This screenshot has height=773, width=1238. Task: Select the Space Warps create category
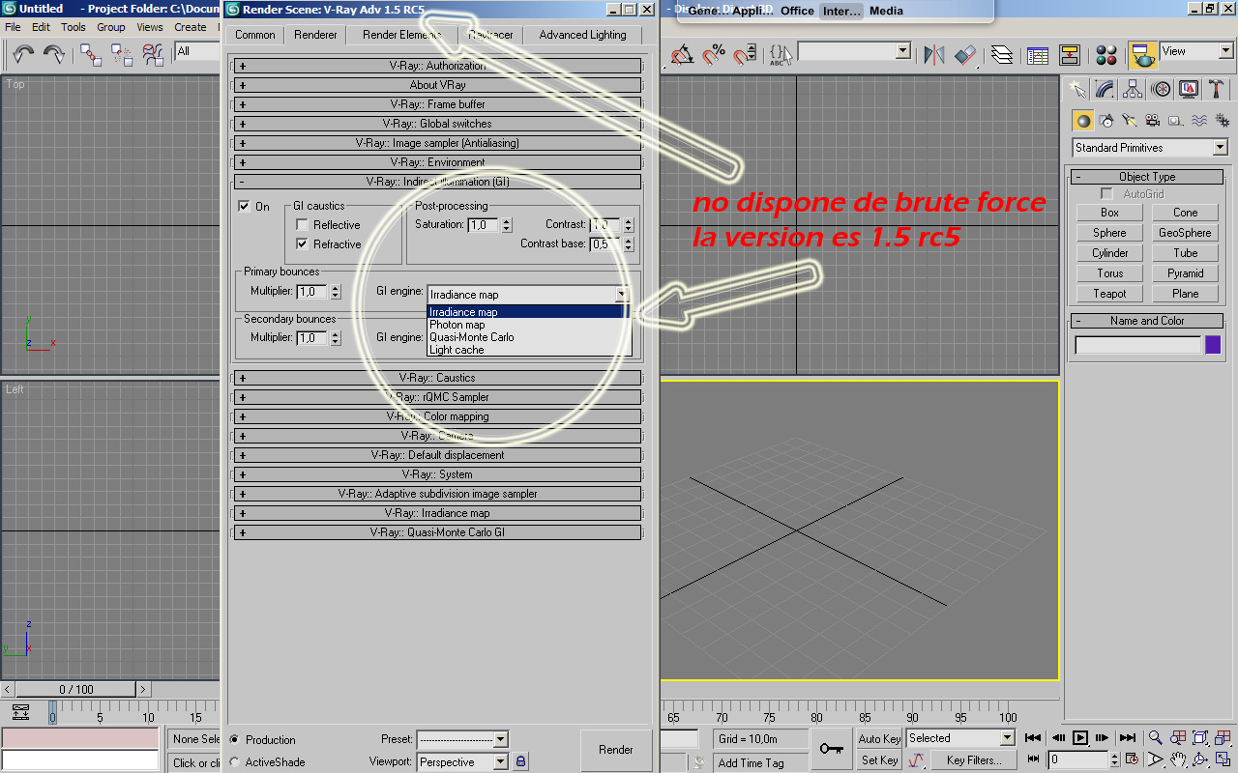[1199, 121]
